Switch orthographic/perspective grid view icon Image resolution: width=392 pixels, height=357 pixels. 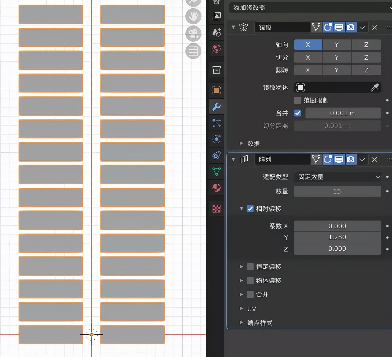pos(193,51)
